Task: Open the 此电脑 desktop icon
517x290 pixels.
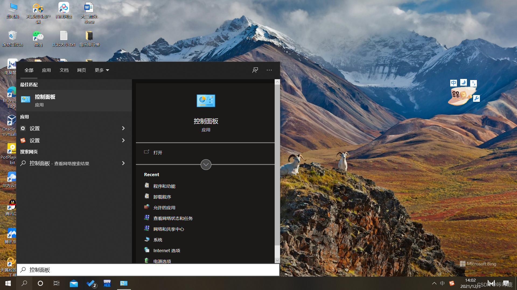Action: point(13,11)
